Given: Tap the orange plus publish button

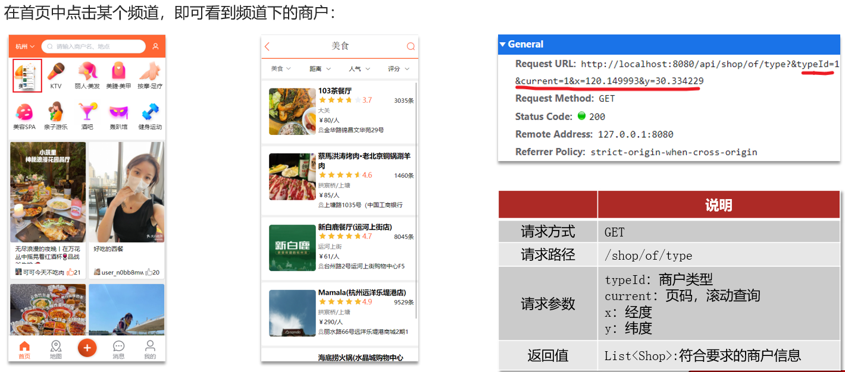Looking at the screenshot, I should coord(87,347).
